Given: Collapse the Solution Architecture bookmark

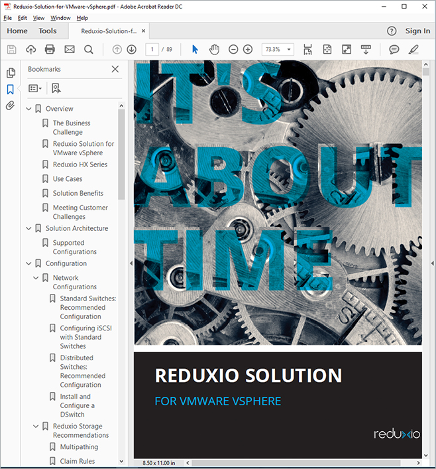Looking at the screenshot, I should click(28, 228).
